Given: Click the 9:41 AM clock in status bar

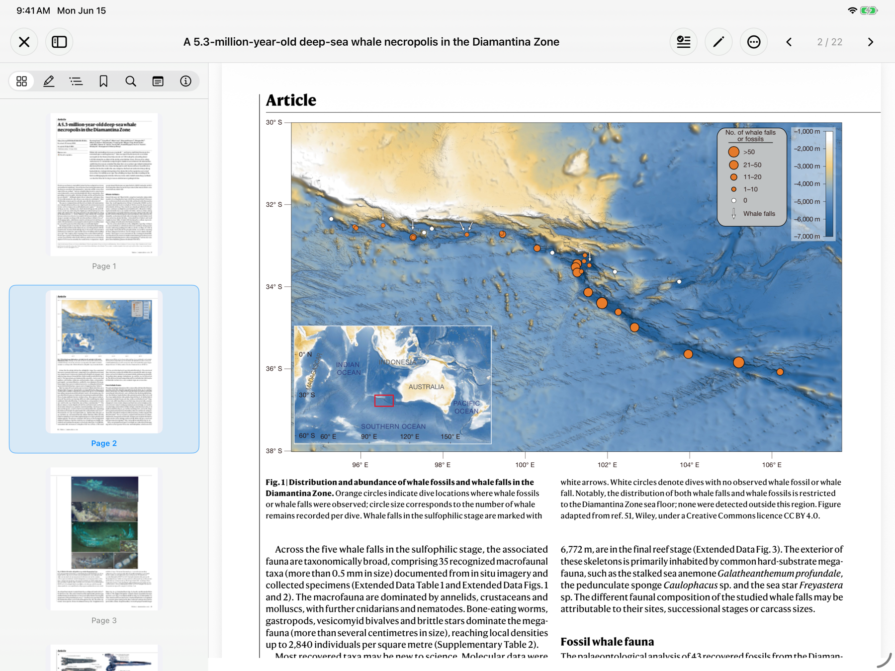Looking at the screenshot, I should click(33, 10).
